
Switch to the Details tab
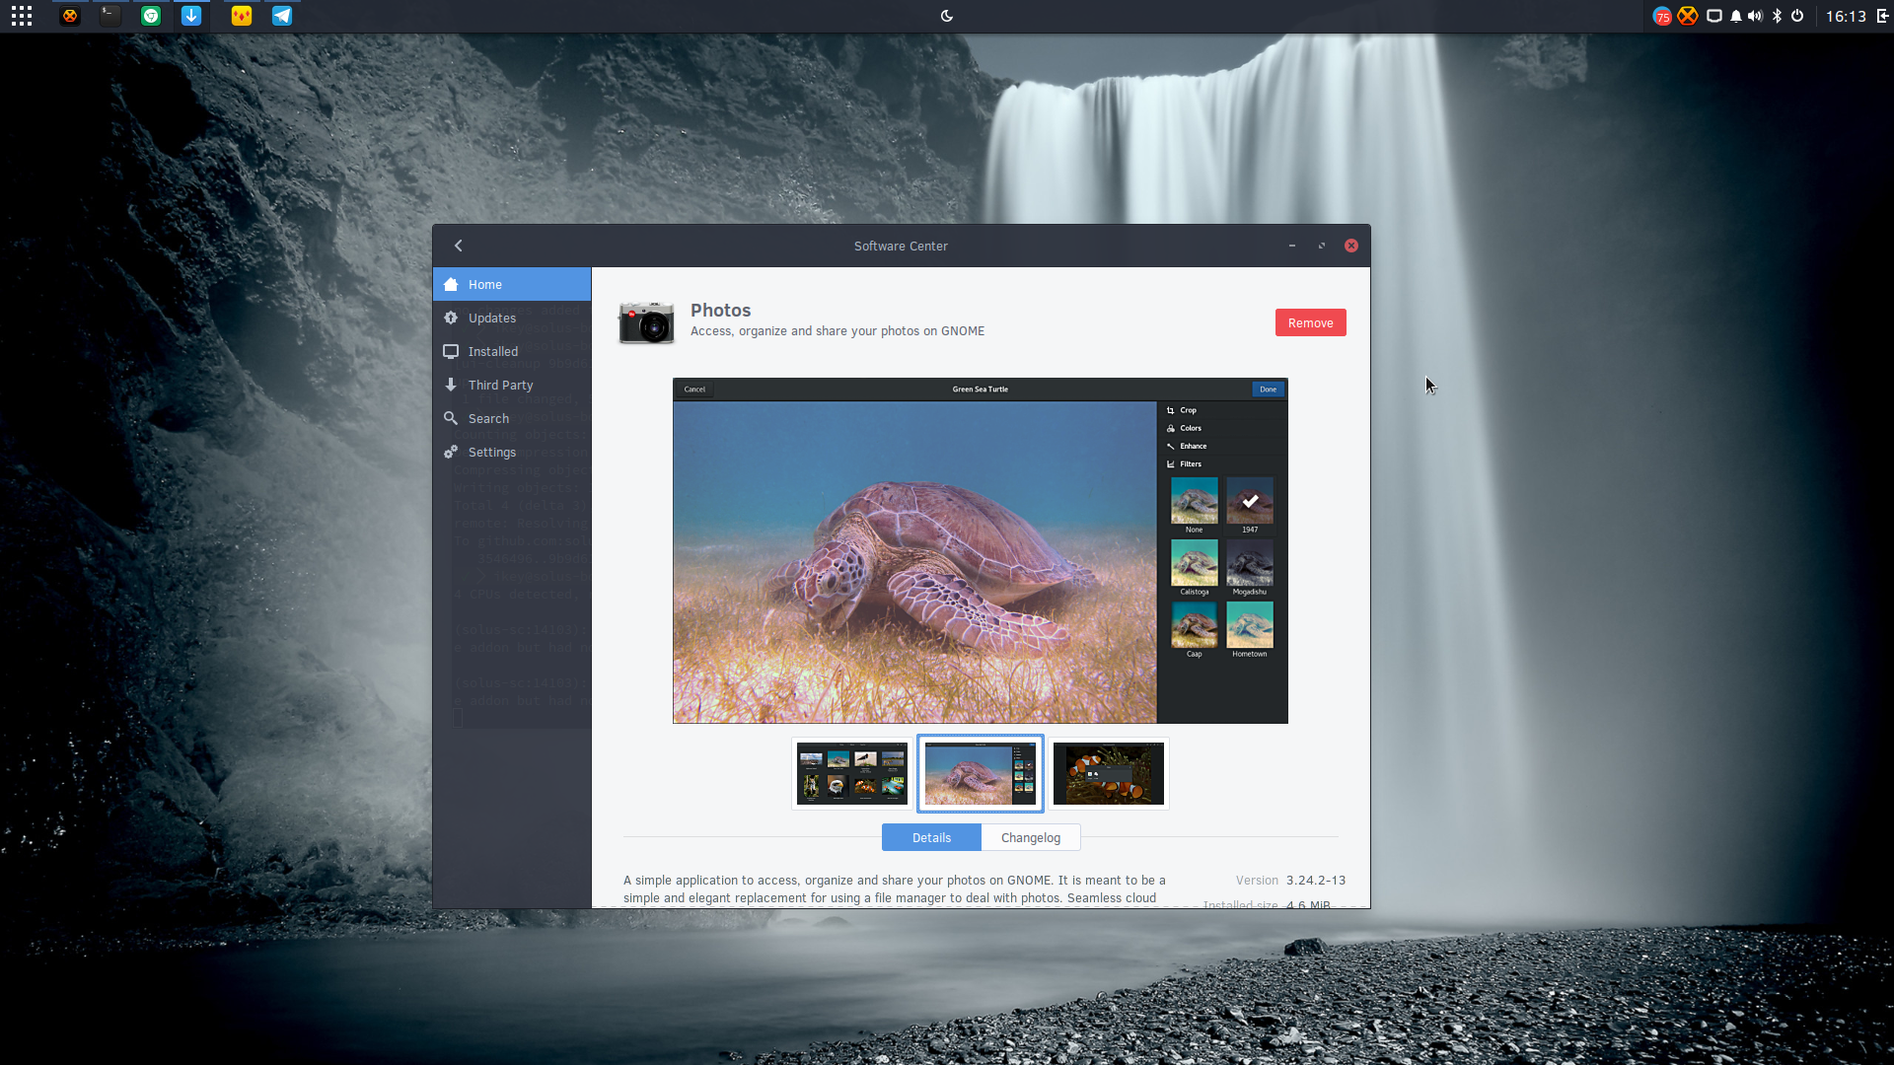point(931,837)
